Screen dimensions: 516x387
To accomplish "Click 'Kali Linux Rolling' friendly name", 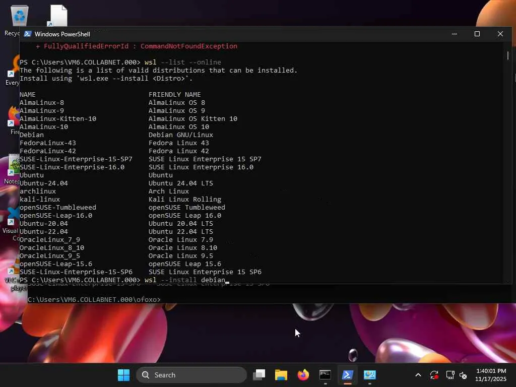I will (x=184, y=200).
